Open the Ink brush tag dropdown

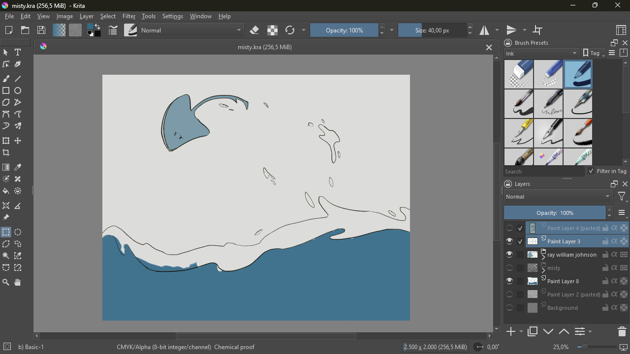click(x=541, y=54)
